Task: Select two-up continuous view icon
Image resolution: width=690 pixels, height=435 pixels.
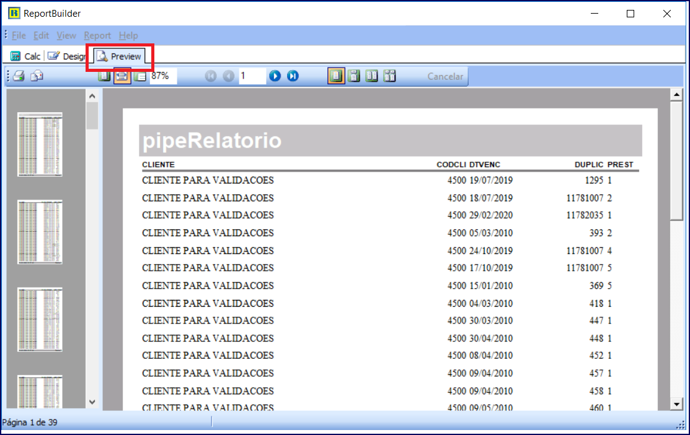Action: point(389,76)
